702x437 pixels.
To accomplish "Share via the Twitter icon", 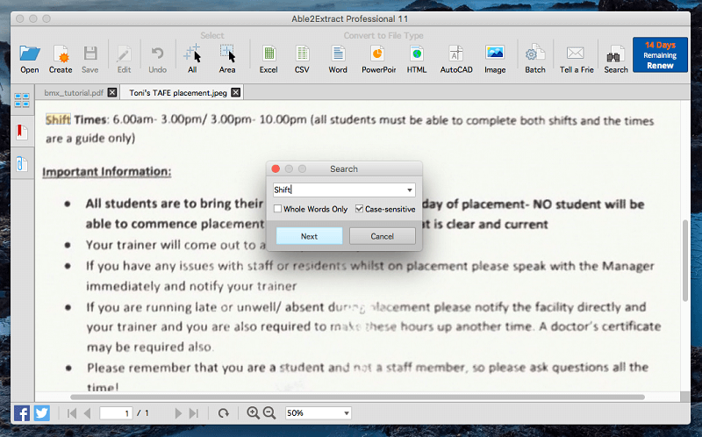I will (x=42, y=412).
